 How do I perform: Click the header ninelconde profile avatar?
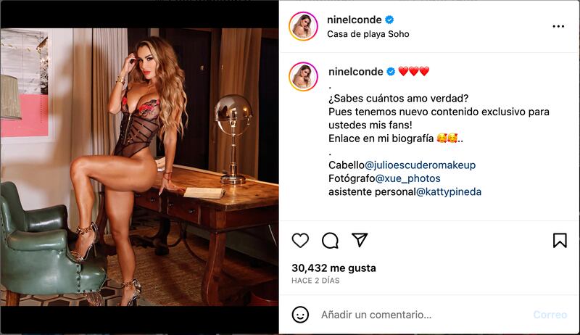pos(303,26)
